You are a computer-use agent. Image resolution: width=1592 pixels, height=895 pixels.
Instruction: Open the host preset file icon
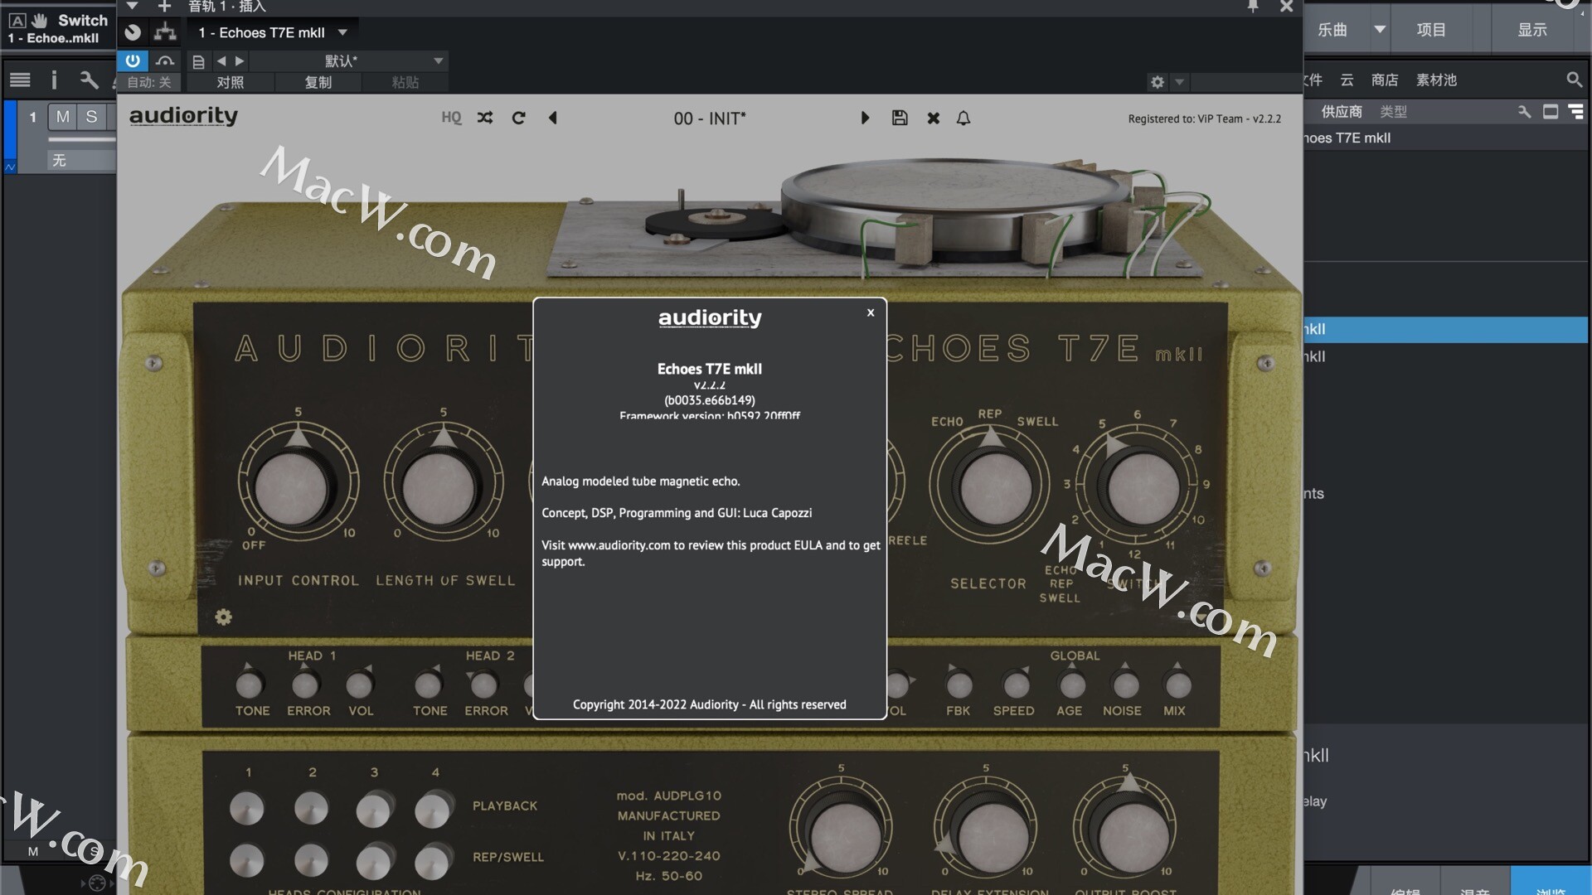198,61
